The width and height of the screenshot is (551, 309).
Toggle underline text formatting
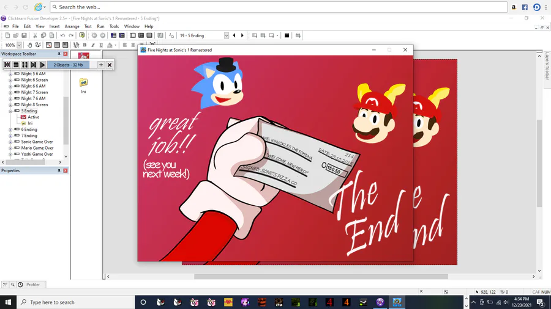pyautogui.click(x=101, y=45)
